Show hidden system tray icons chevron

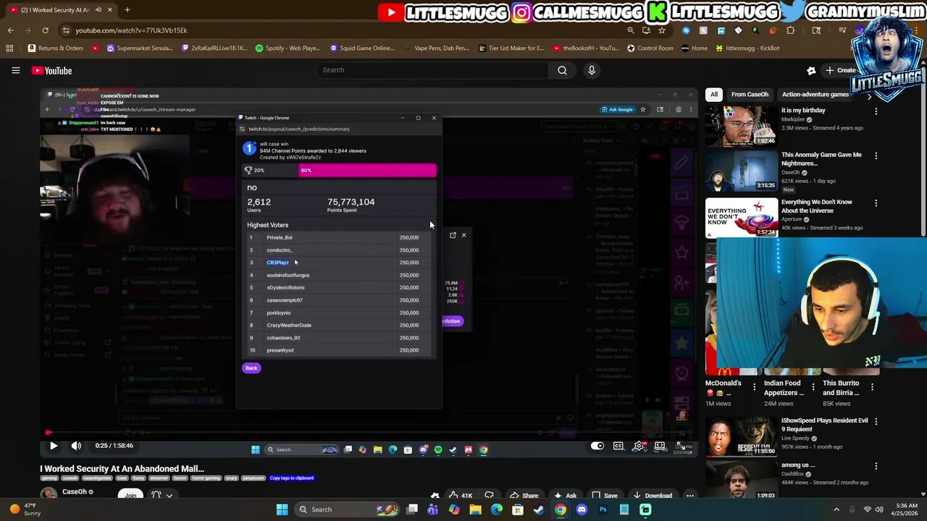click(836, 509)
